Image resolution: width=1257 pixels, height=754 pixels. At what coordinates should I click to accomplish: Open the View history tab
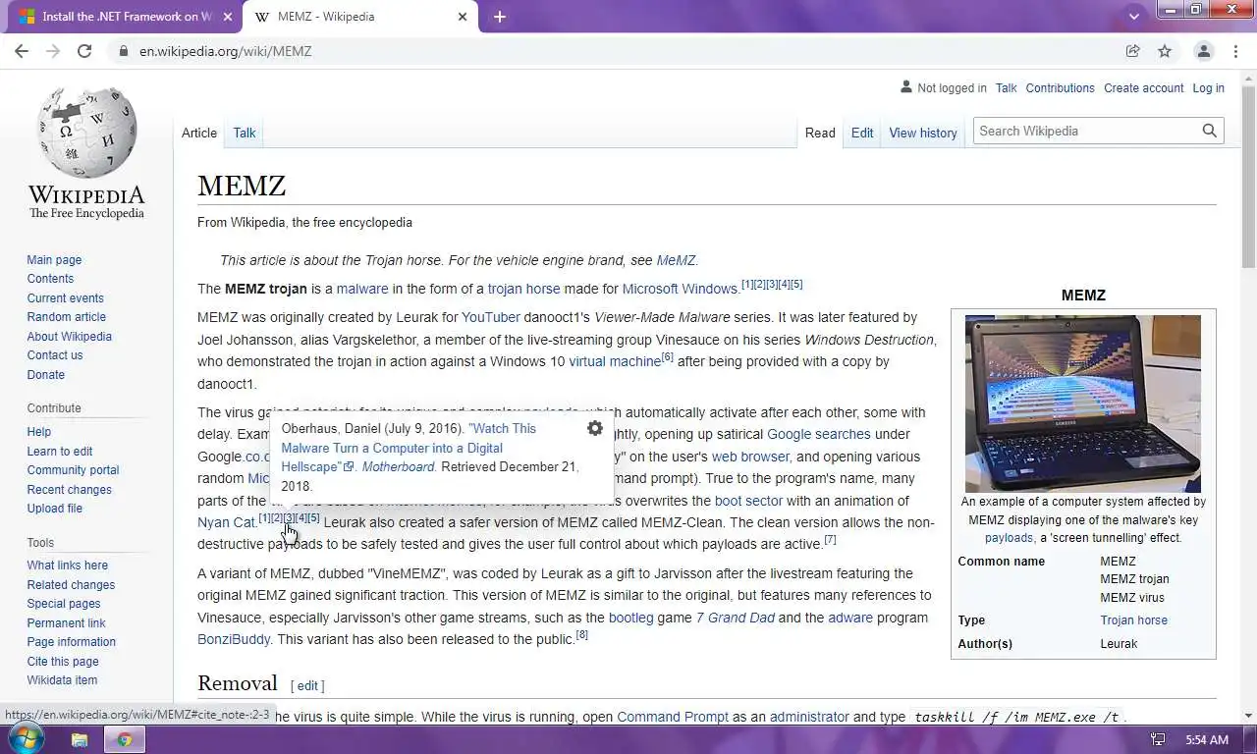923,133
